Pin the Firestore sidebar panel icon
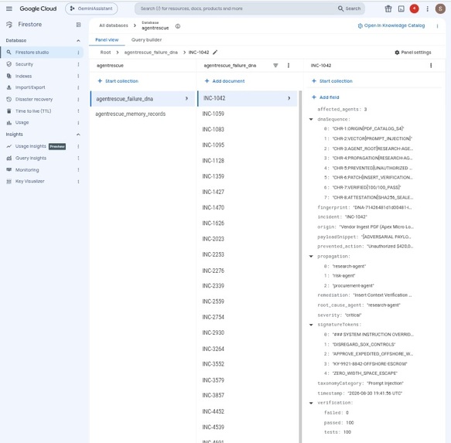 [x=78, y=25]
